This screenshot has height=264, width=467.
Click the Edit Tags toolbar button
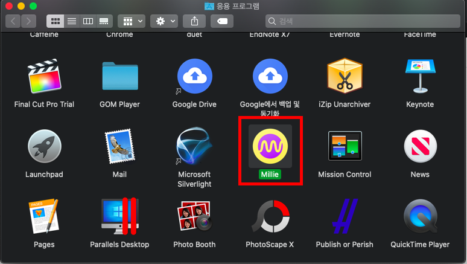pos(222,21)
